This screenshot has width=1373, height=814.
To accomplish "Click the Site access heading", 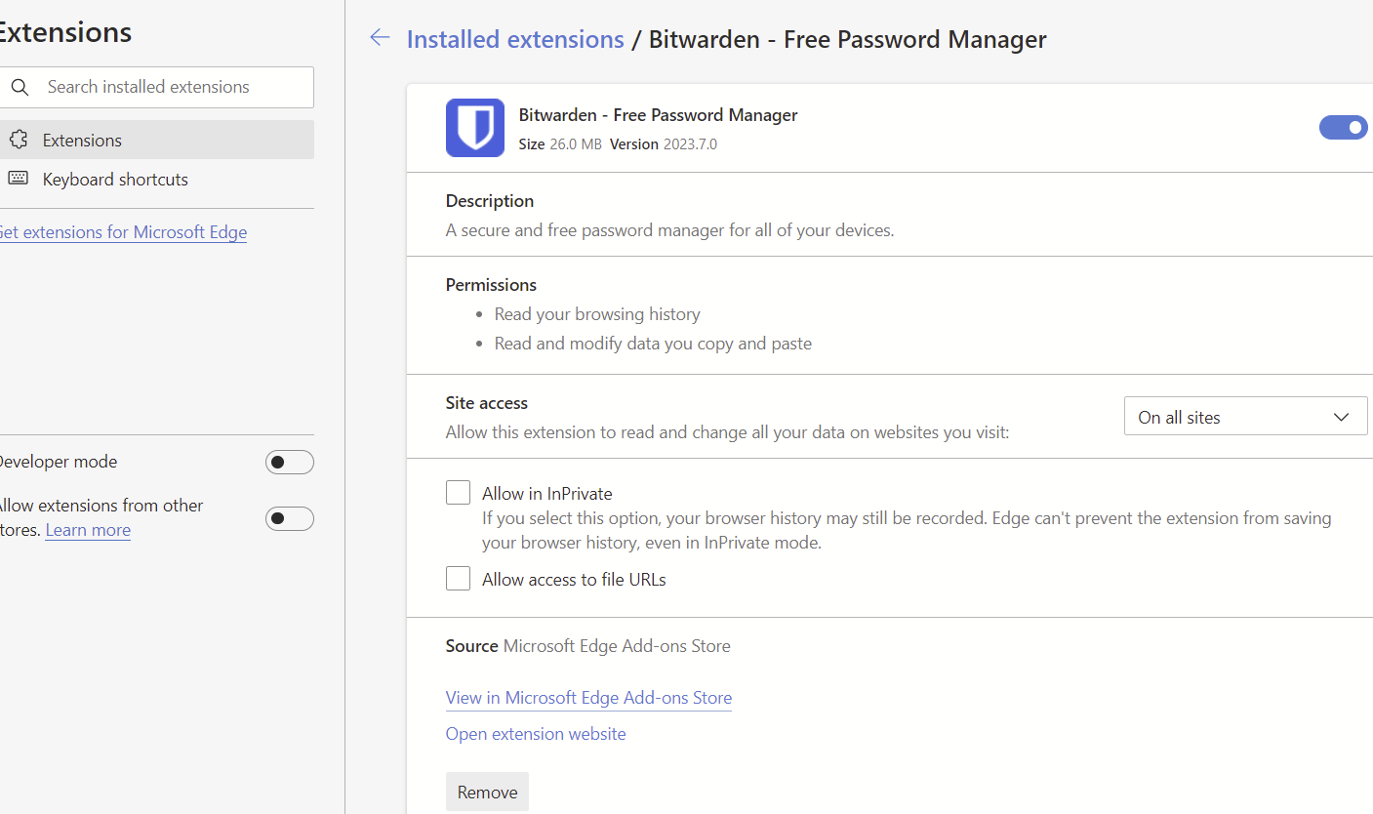I will click(x=487, y=403).
